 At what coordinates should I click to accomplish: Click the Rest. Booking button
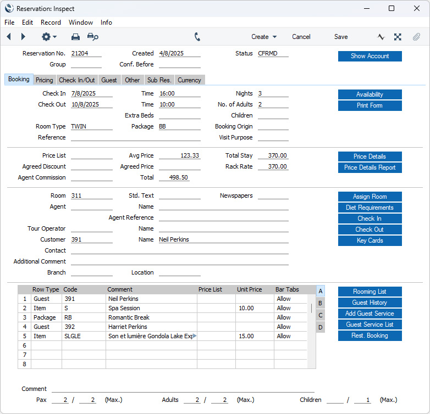click(370, 335)
